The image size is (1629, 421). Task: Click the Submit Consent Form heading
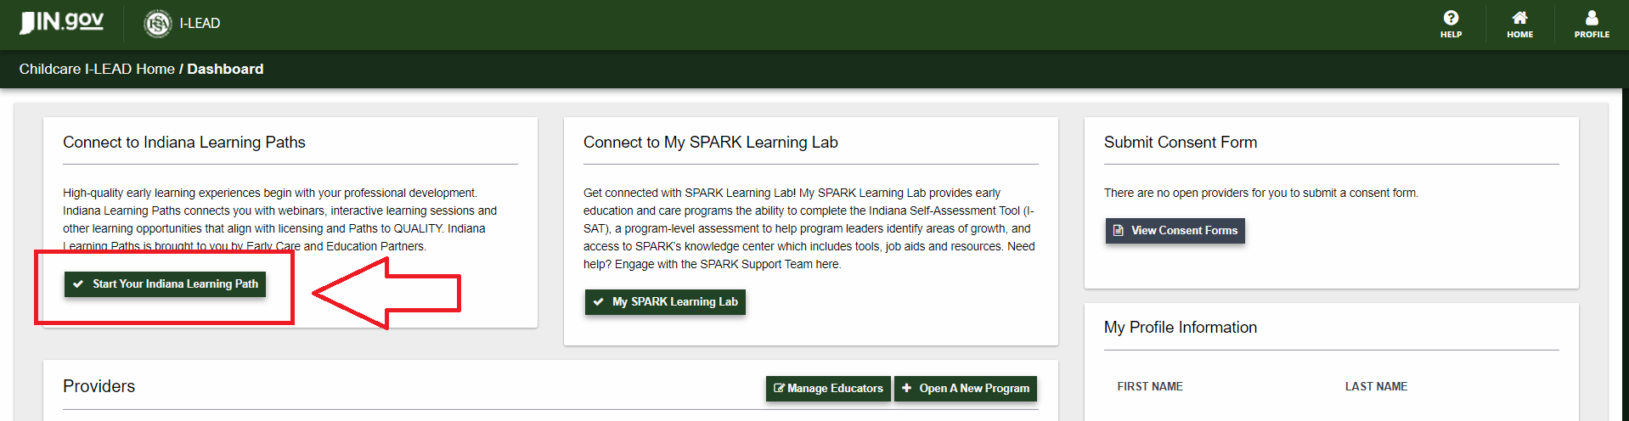(x=1180, y=143)
